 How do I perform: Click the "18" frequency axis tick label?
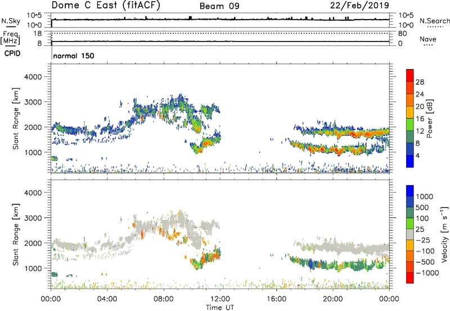[38, 34]
